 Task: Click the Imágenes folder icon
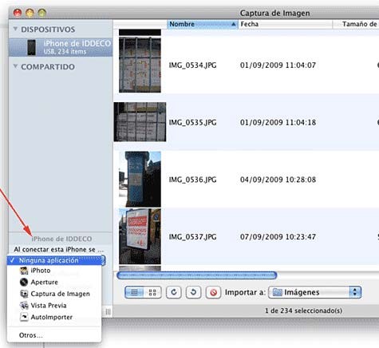coord(277,292)
